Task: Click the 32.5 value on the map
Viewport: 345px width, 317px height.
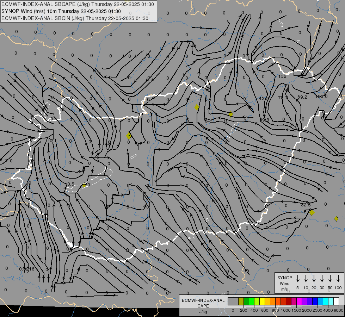Action: click(x=306, y=205)
